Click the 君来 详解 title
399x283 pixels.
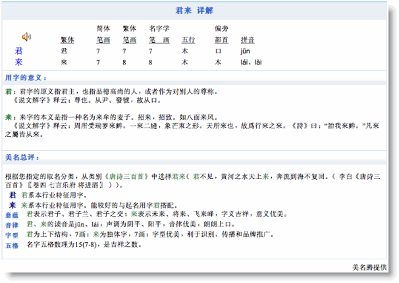tap(199, 11)
